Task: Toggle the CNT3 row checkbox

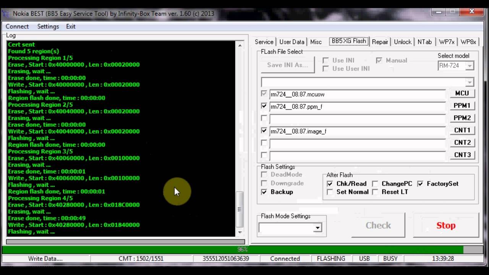Action: pyautogui.click(x=264, y=155)
